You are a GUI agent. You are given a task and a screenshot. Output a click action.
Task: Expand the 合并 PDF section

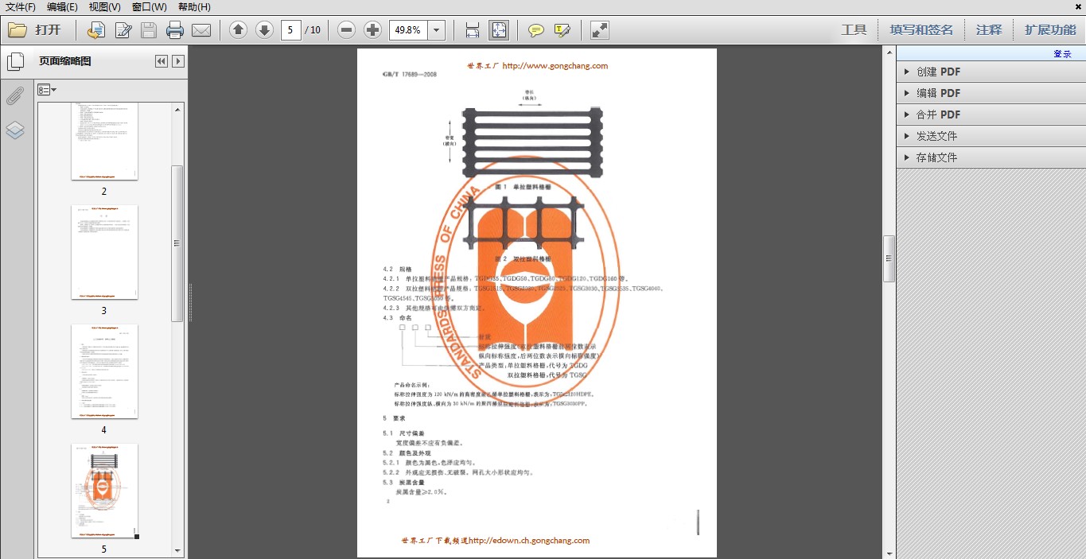(991, 115)
